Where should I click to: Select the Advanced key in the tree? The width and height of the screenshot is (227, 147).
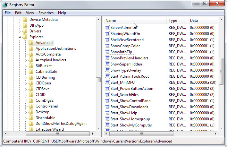pyautogui.click(x=44, y=43)
